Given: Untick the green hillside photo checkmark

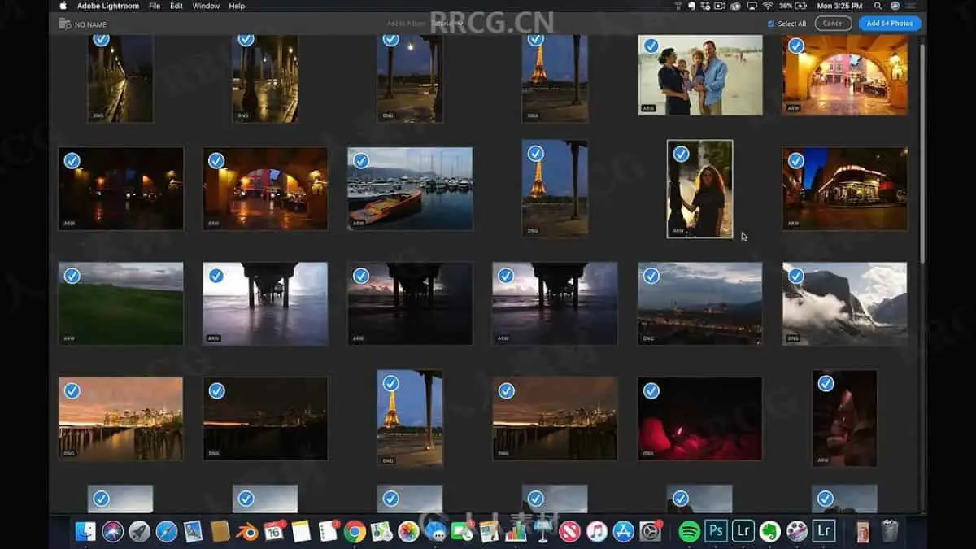Looking at the screenshot, I should pos(72,276).
